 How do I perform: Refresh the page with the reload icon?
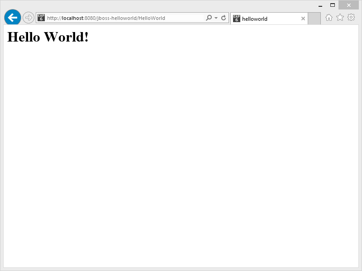point(224,18)
